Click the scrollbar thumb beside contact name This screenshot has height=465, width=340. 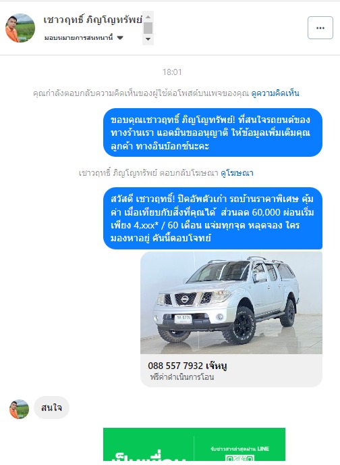coord(148,28)
